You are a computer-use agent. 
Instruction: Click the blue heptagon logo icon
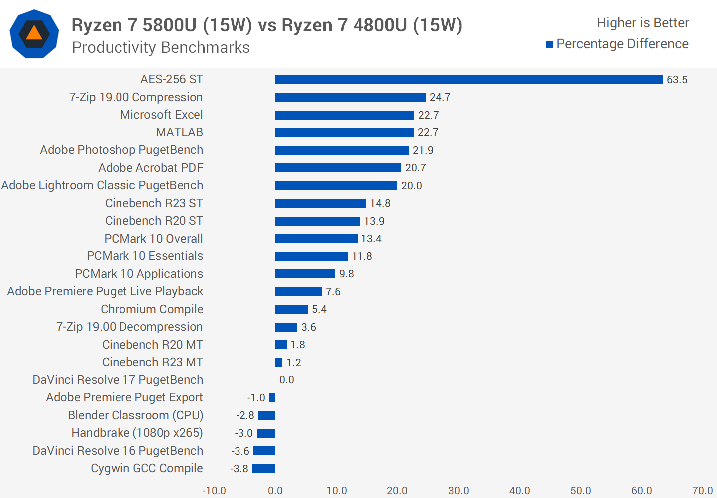(x=34, y=34)
